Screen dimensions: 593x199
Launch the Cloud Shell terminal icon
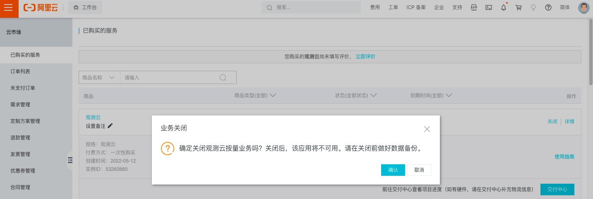click(x=489, y=7)
